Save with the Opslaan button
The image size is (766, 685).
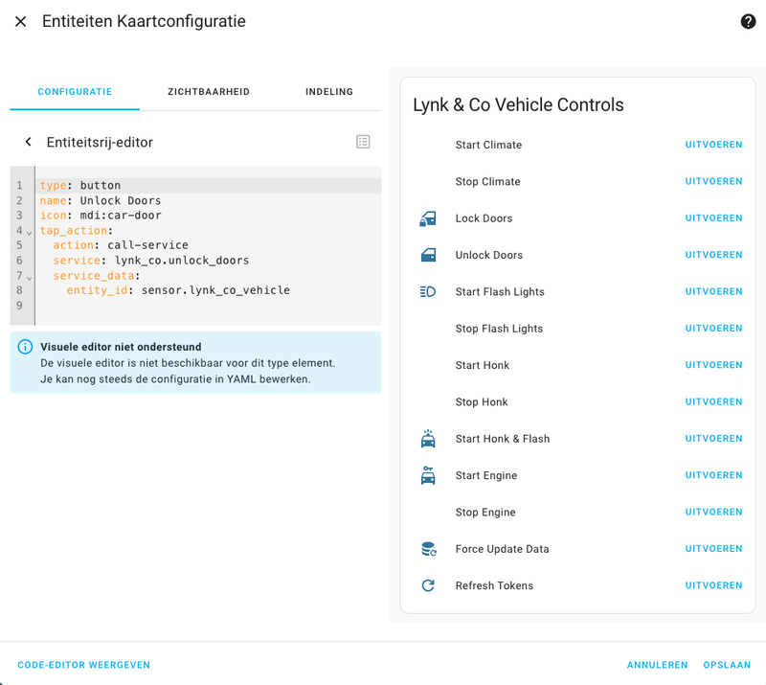point(727,665)
